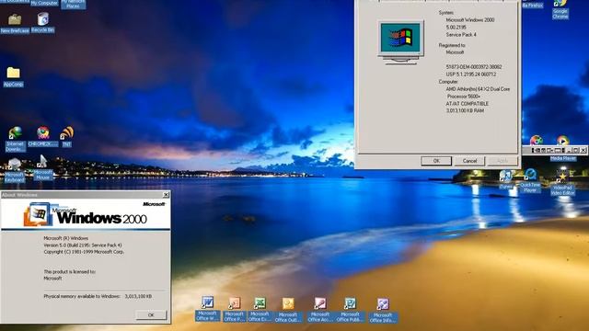Click 'Physical memory available to Windows' line

point(98,296)
